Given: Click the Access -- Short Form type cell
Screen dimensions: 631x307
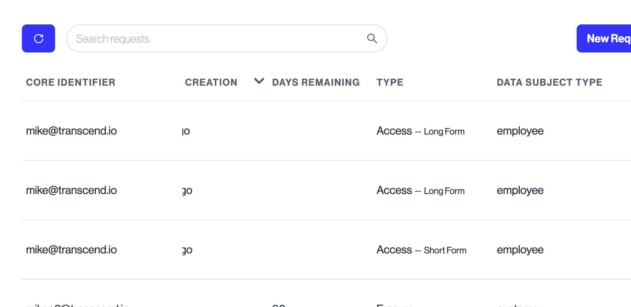Looking at the screenshot, I should [x=421, y=250].
